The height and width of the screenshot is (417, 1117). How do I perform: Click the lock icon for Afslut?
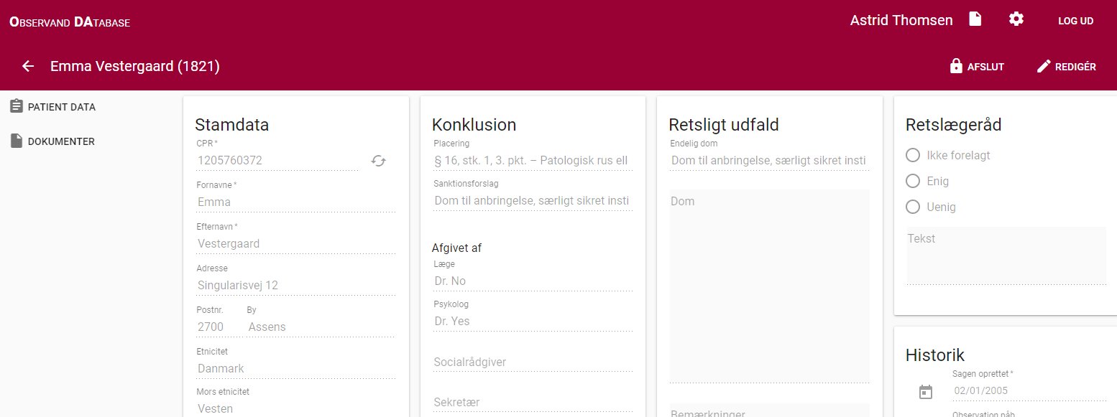[x=956, y=66]
